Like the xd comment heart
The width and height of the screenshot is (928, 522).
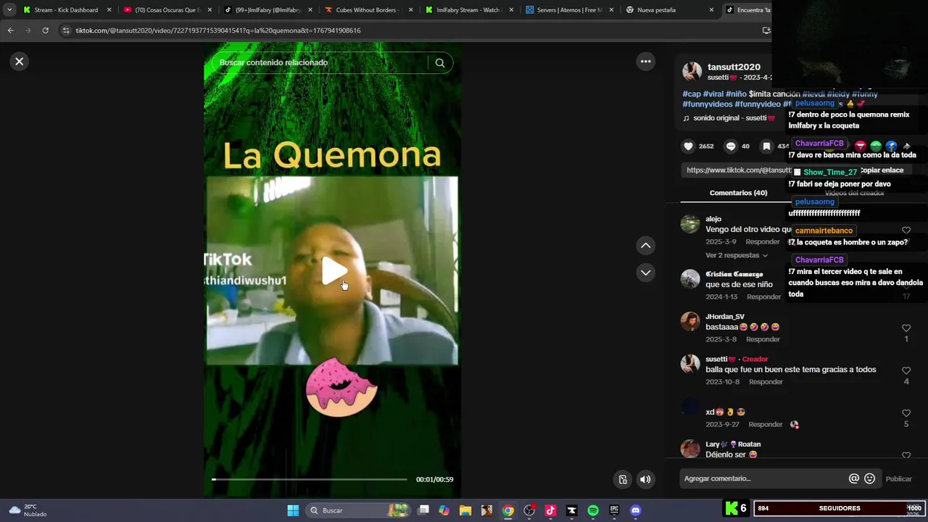(906, 413)
